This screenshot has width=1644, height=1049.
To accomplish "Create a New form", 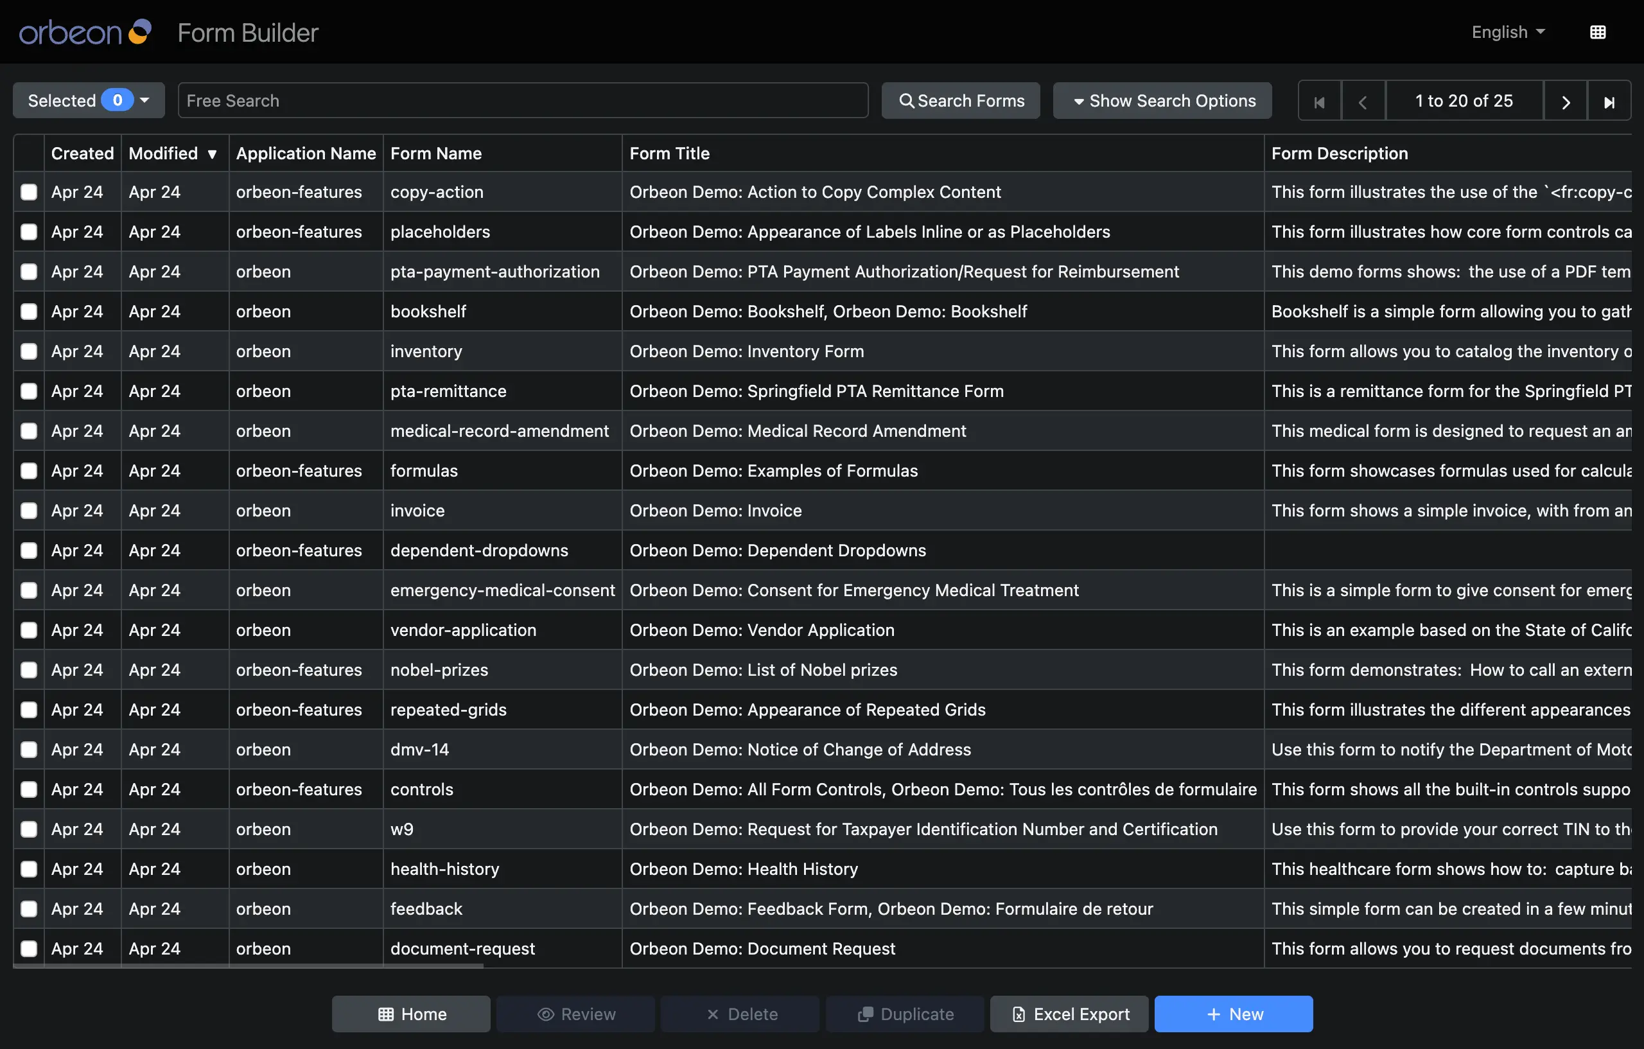I will pyautogui.click(x=1234, y=1014).
